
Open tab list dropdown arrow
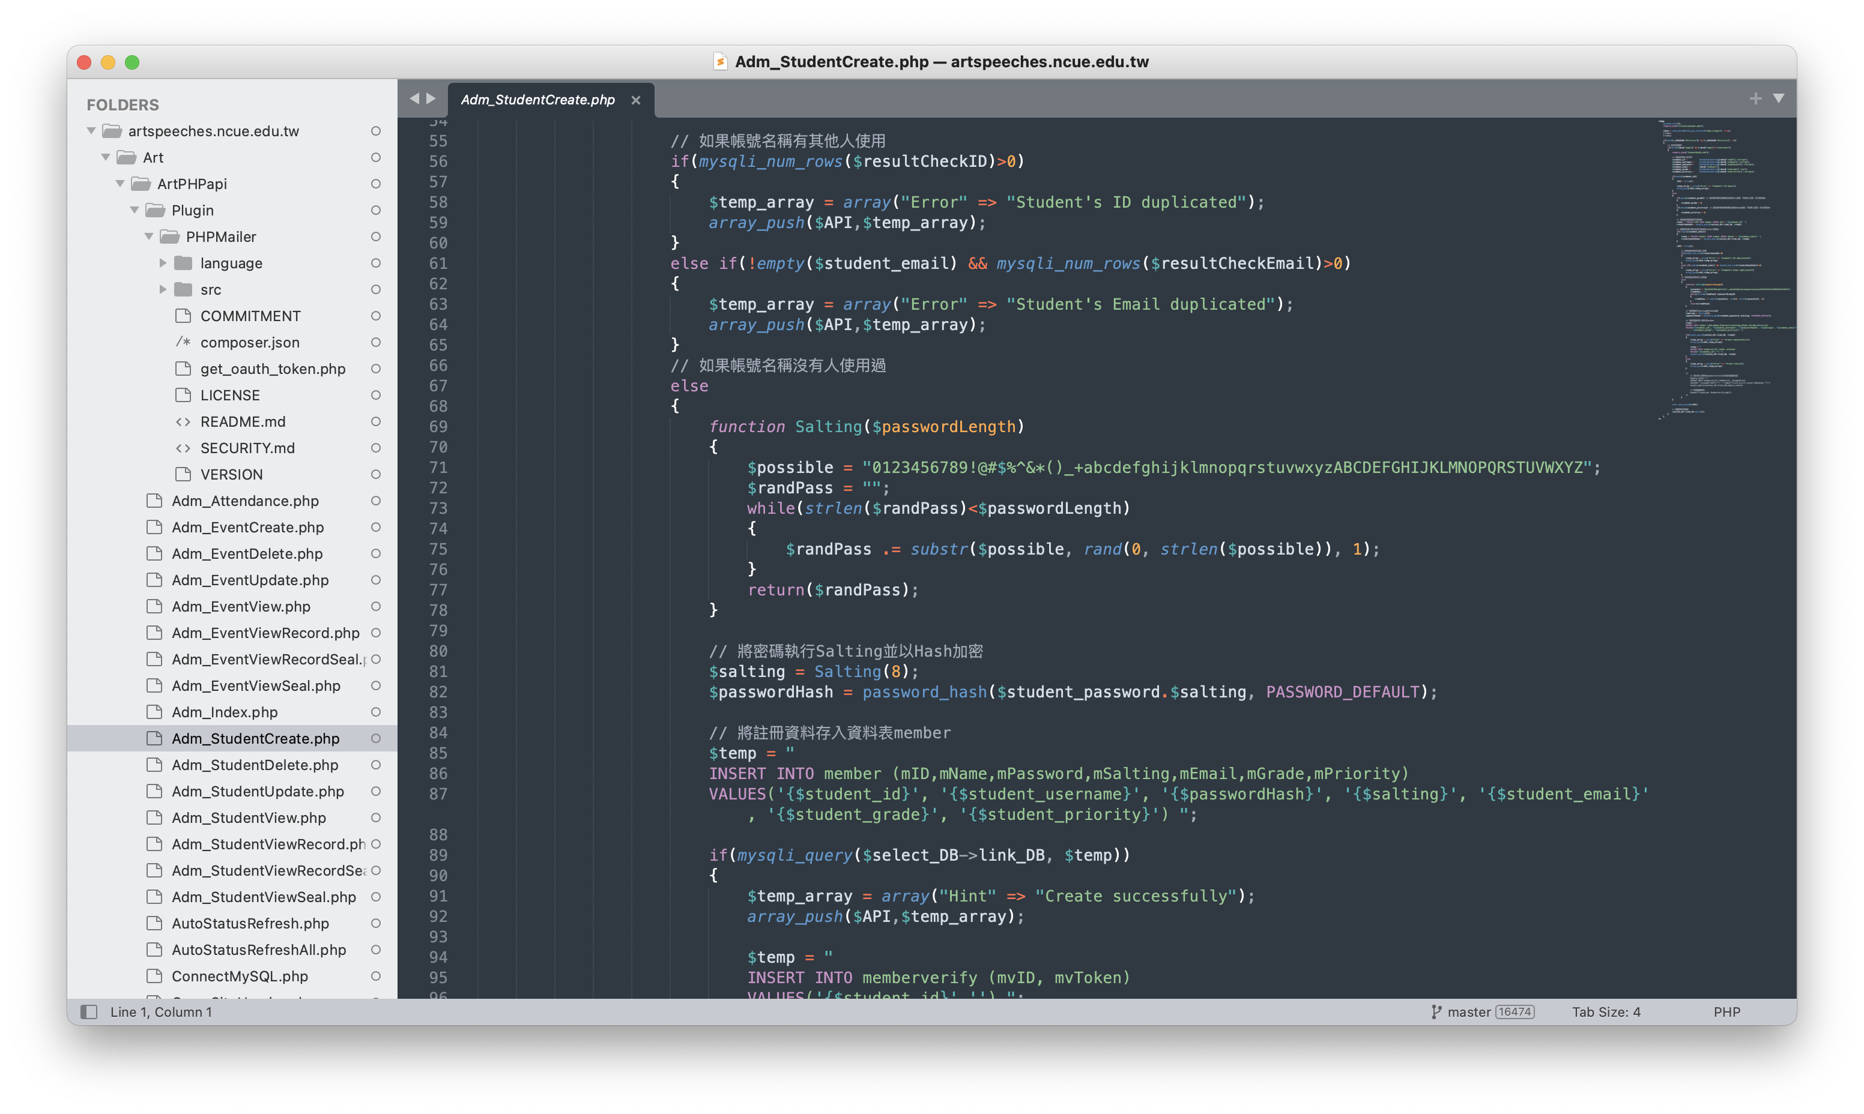tap(1778, 98)
